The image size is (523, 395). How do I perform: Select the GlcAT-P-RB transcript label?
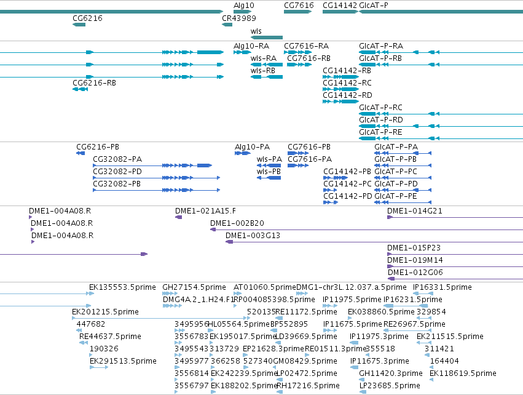click(x=380, y=58)
